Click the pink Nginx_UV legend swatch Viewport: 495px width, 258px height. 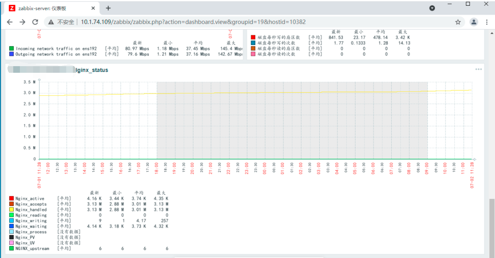(11, 243)
